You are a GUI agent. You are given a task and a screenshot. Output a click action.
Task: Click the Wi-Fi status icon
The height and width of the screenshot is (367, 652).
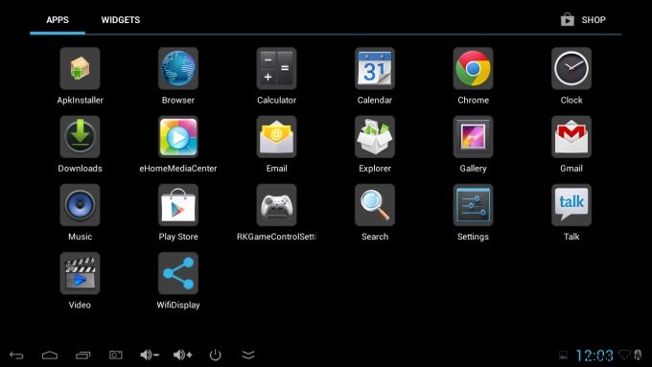(x=624, y=355)
